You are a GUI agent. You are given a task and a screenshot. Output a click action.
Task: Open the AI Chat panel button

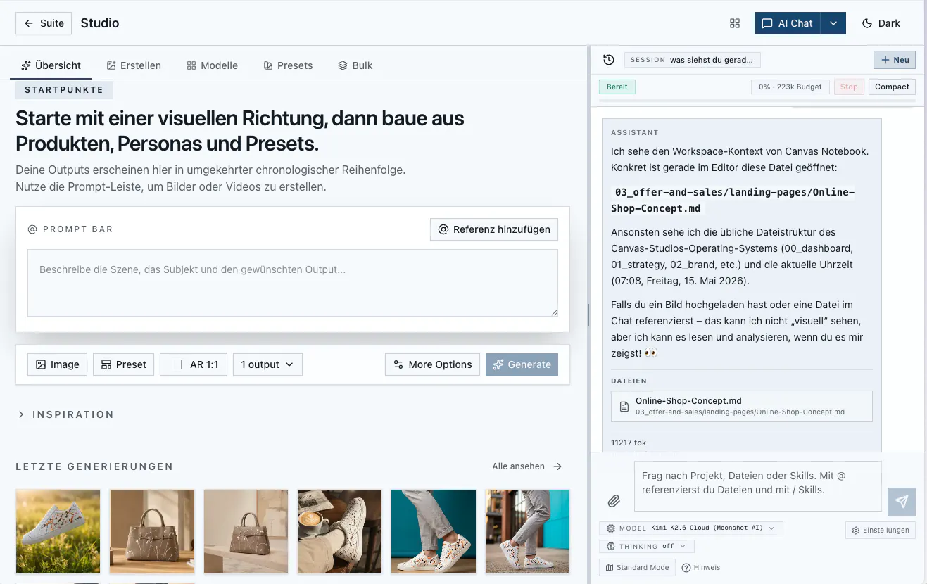tap(788, 23)
